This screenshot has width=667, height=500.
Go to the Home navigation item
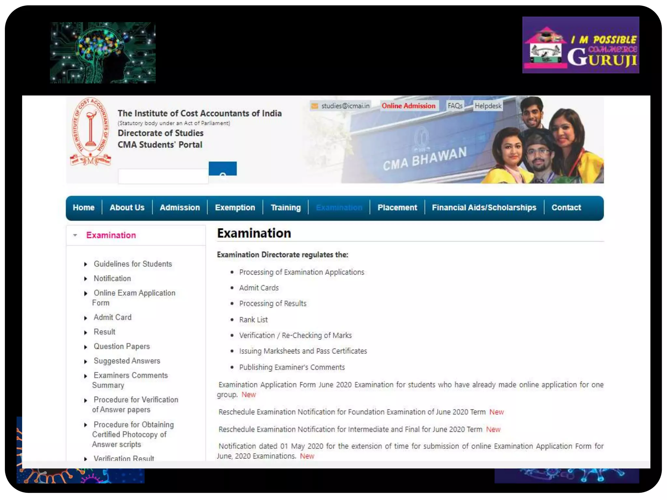click(x=84, y=208)
